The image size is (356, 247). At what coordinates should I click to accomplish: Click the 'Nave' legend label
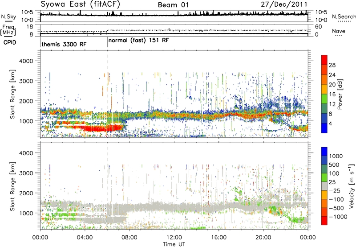tap(339, 31)
